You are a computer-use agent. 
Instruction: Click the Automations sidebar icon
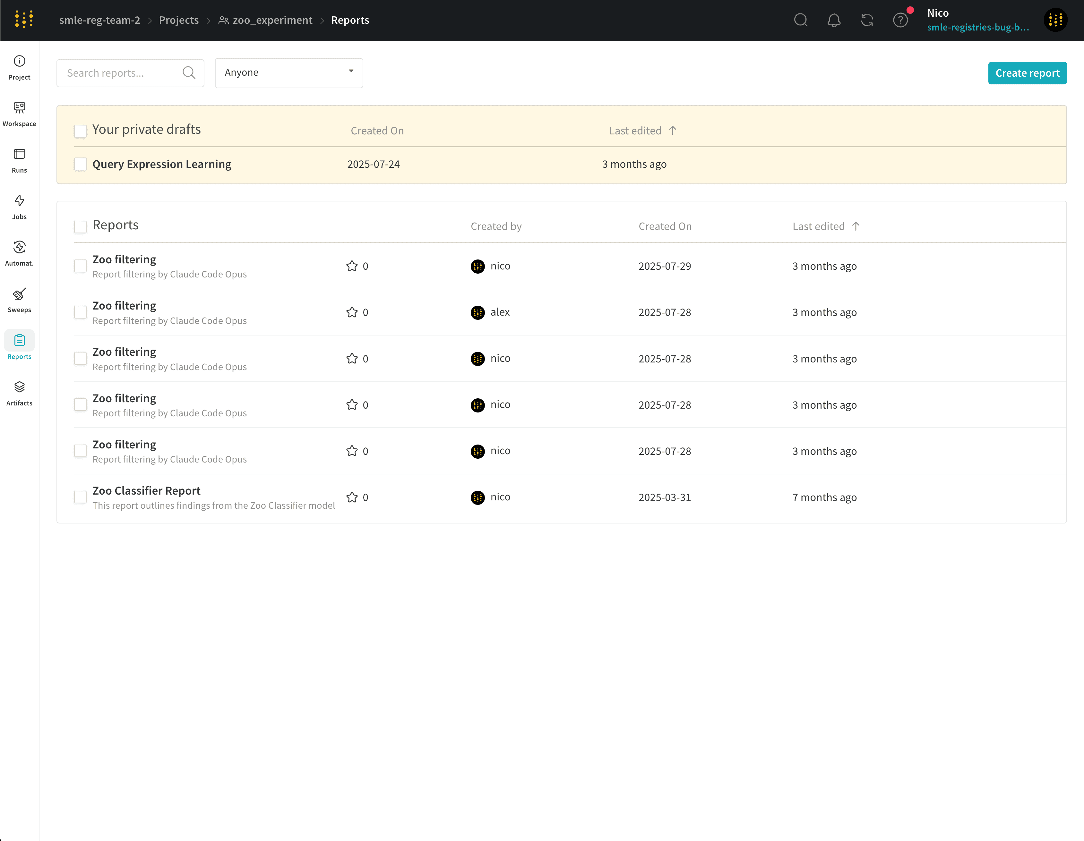click(19, 253)
